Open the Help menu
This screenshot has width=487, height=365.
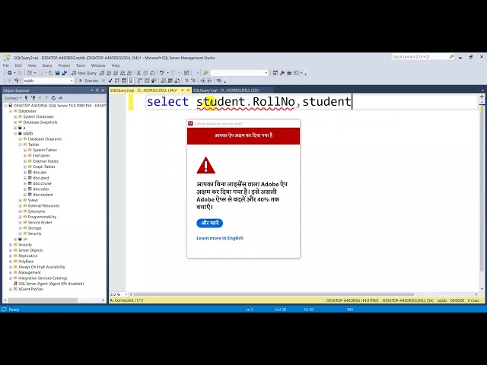116,65
